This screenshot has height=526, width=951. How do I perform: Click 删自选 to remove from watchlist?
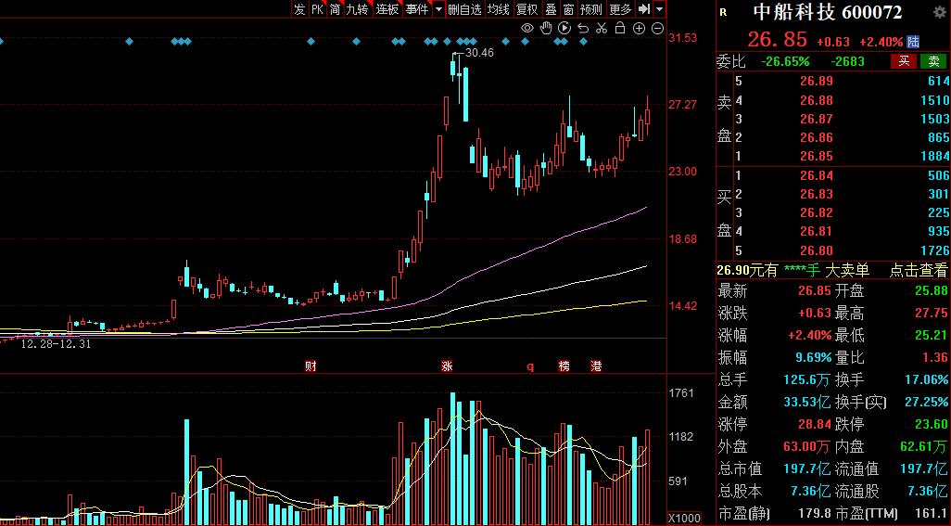464,9
